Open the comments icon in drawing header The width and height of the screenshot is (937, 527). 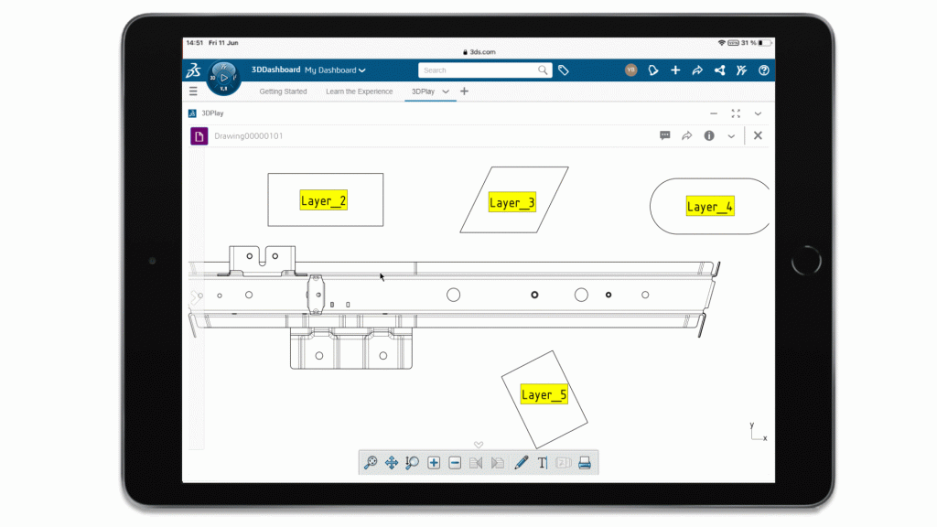(665, 135)
